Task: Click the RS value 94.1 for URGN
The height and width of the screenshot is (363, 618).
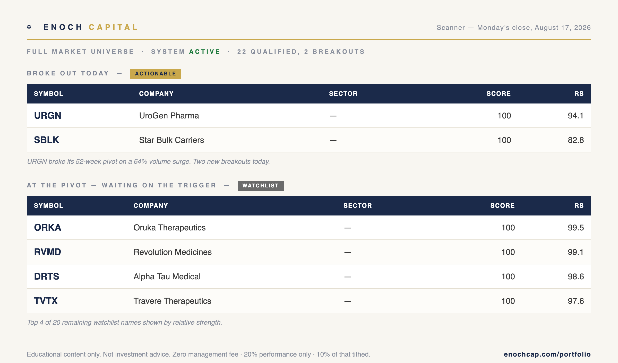Action: [x=576, y=116]
